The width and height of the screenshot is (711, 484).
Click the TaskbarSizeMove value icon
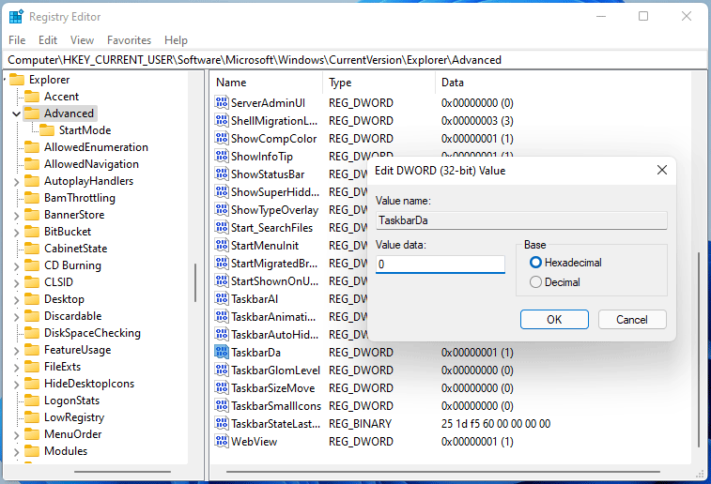pos(222,388)
